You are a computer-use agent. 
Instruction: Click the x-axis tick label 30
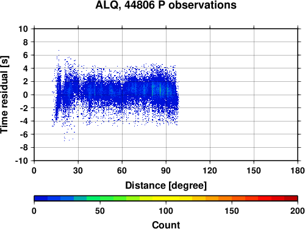pyautogui.click(x=78, y=170)
